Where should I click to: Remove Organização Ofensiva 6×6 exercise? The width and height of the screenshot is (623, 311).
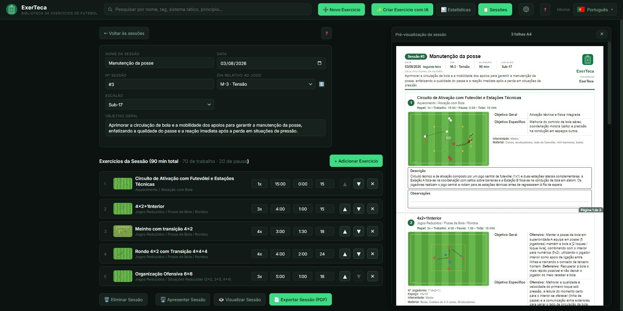pos(373,277)
